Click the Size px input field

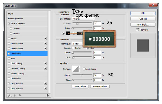(x=97, y=57)
